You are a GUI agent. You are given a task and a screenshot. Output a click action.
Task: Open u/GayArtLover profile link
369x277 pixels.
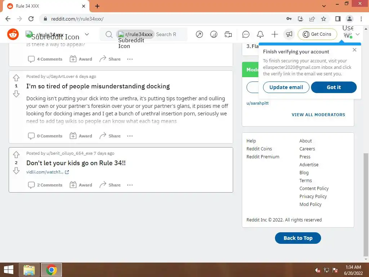click(x=61, y=76)
